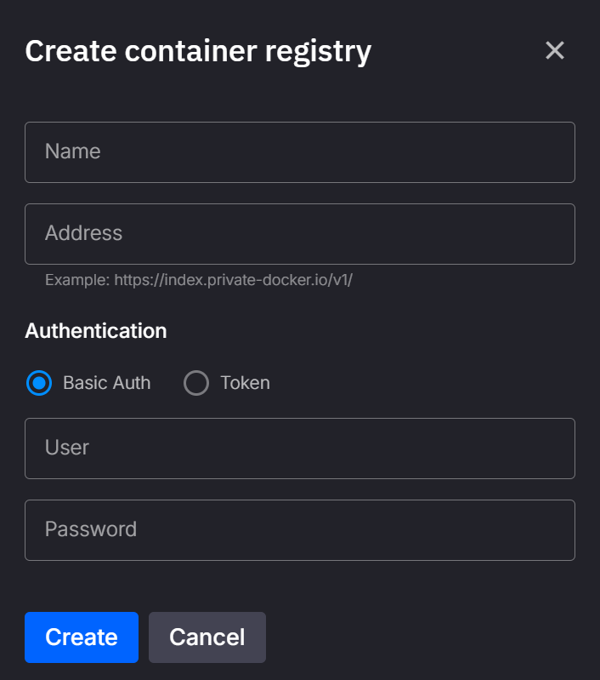Click the "Password" placeholder text

(91, 529)
